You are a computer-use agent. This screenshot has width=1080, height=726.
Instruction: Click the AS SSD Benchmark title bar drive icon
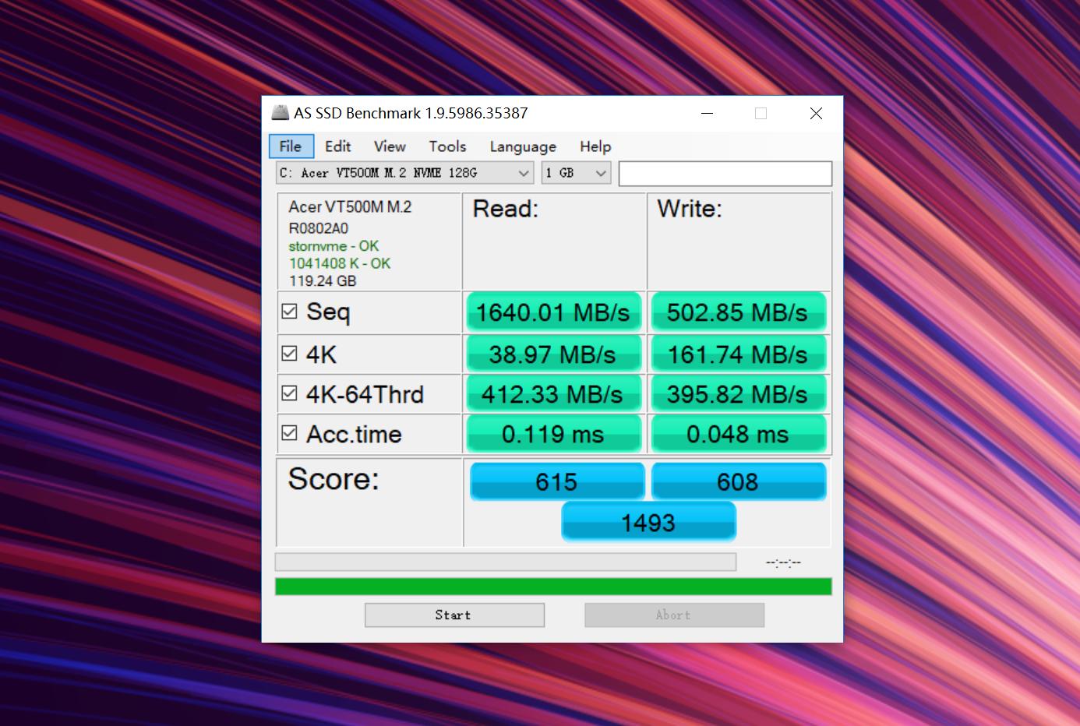pos(280,113)
